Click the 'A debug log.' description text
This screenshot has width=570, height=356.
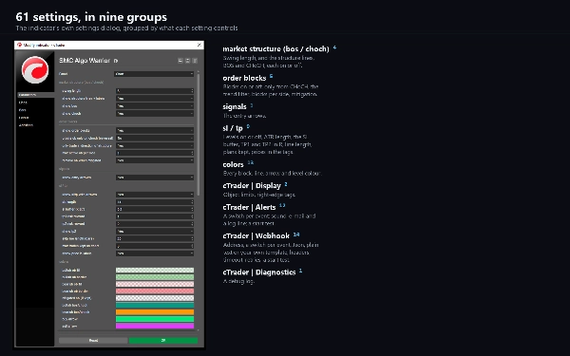coord(238,281)
